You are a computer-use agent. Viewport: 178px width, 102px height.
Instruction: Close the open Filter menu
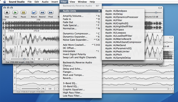click(64, 2)
